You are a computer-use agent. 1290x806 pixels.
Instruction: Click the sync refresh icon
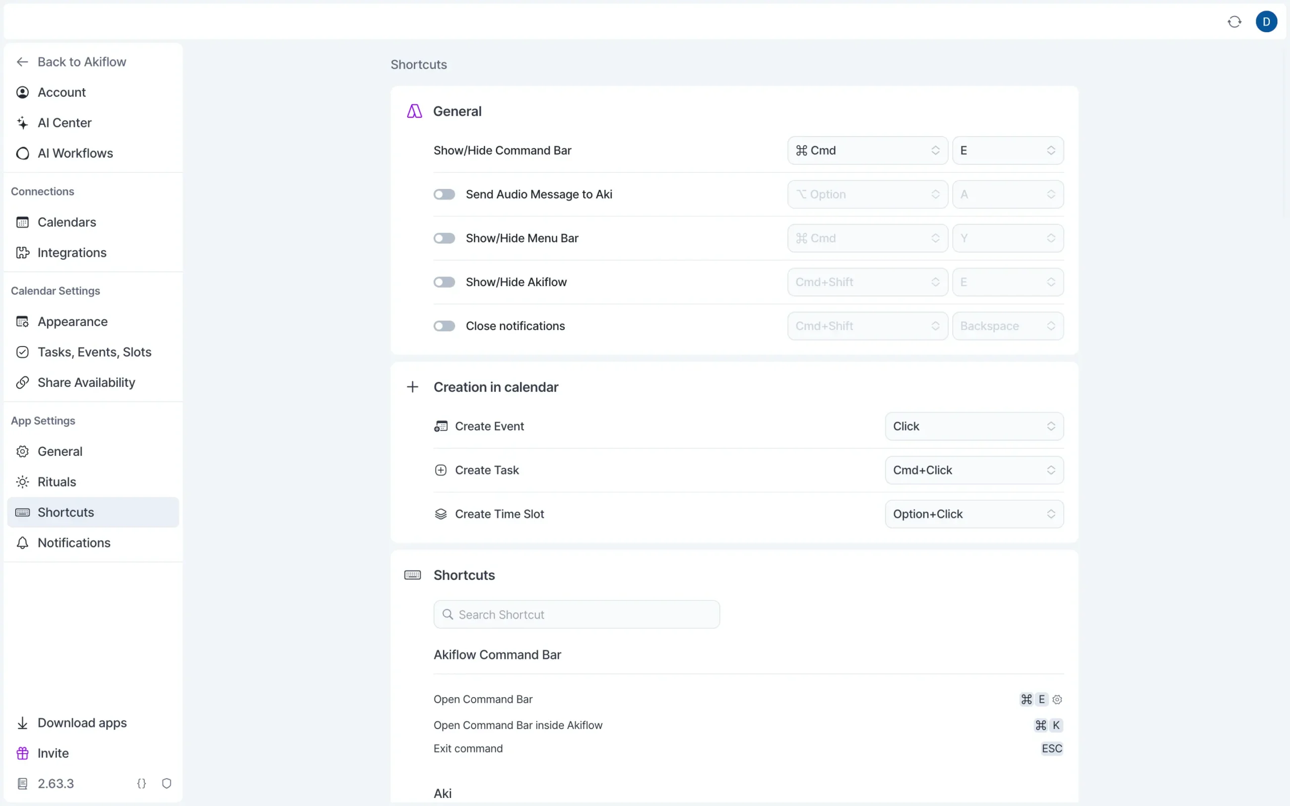(x=1234, y=22)
